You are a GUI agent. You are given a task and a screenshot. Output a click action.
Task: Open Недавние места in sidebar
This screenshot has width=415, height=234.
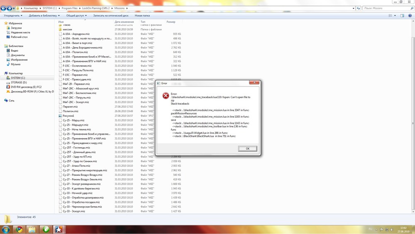[x=20, y=32]
